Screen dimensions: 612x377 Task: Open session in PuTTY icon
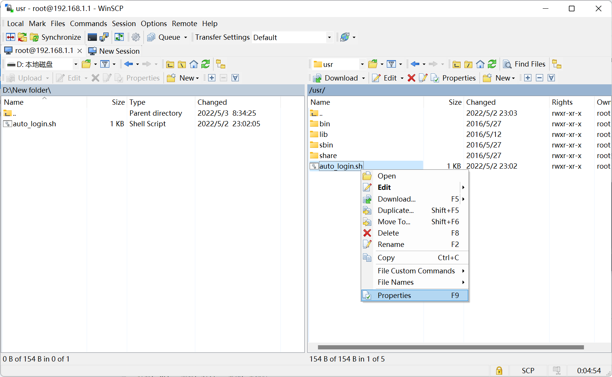(104, 37)
